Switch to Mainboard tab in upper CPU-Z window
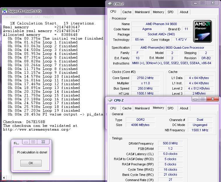The width and height of the screenshot is (221, 182). (x=142, y=12)
